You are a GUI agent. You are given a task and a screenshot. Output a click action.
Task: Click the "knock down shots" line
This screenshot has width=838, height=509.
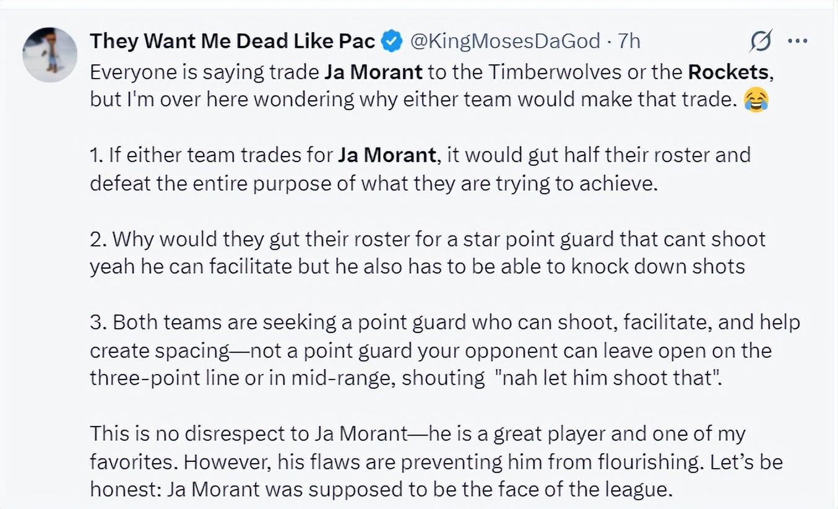click(x=417, y=266)
